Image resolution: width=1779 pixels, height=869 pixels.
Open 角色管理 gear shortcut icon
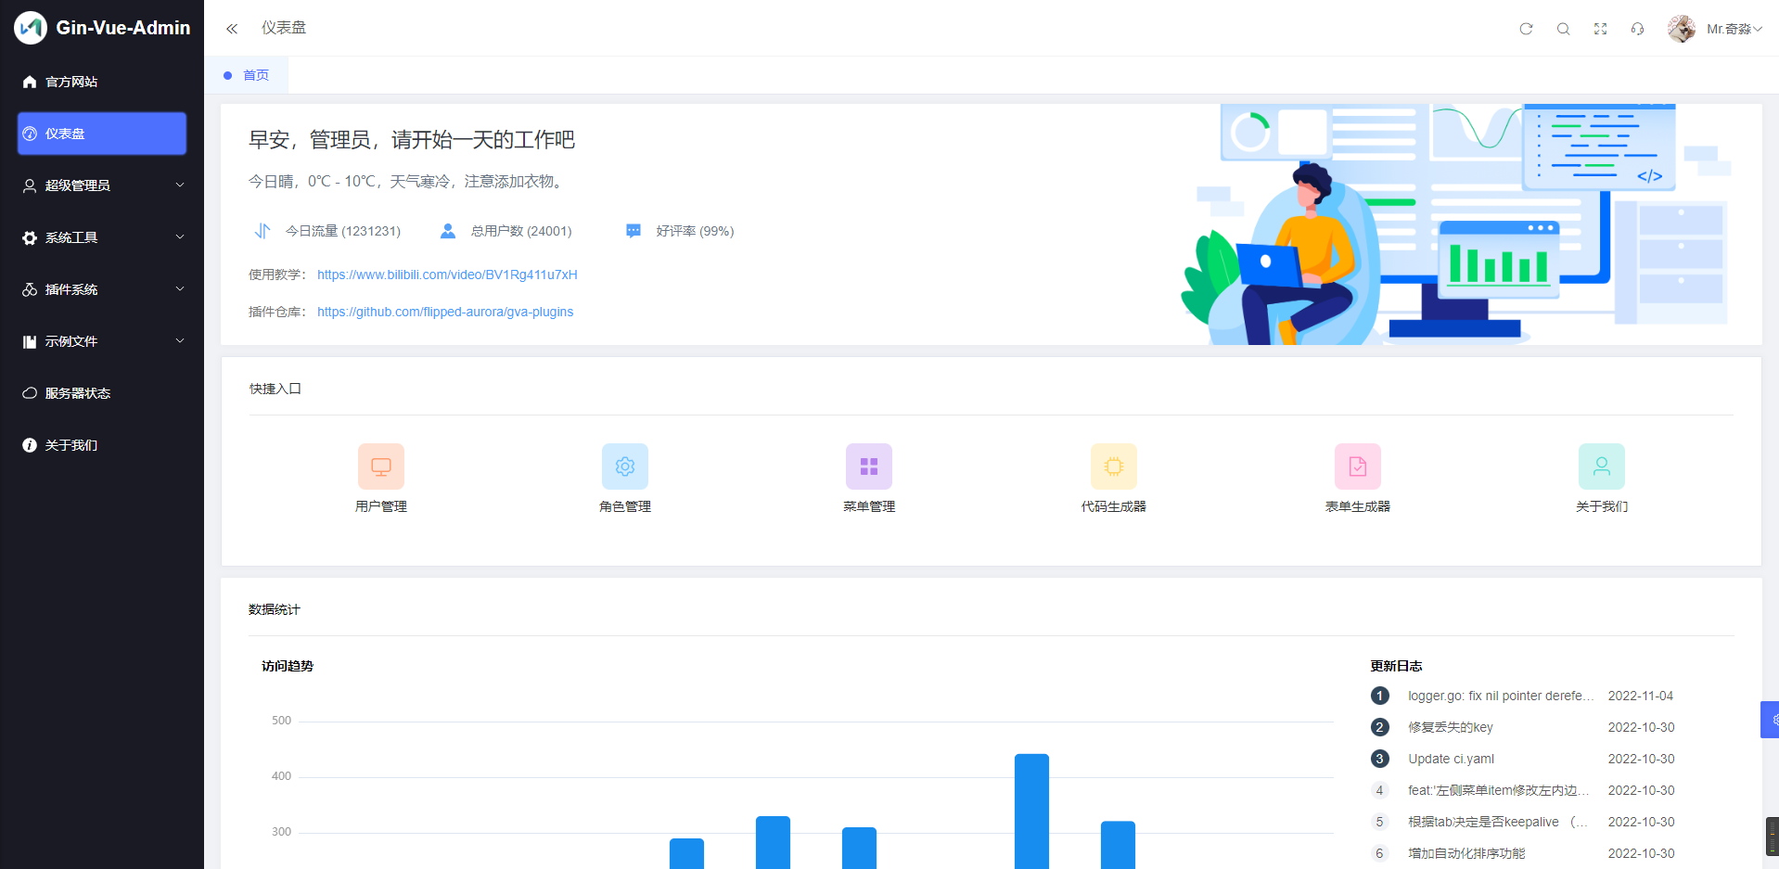click(624, 466)
